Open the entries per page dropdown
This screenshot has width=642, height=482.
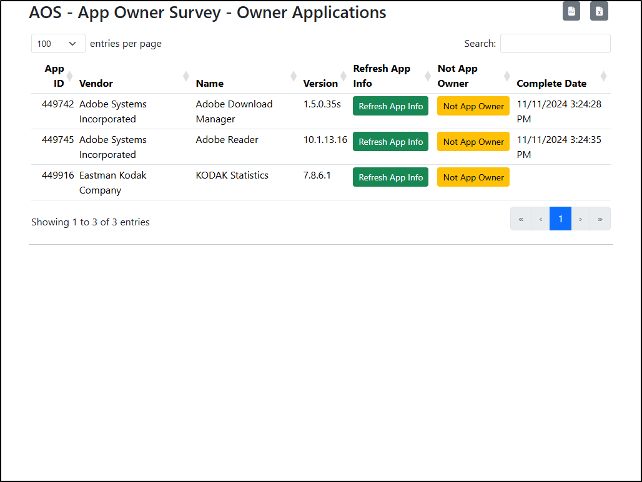(x=58, y=43)
